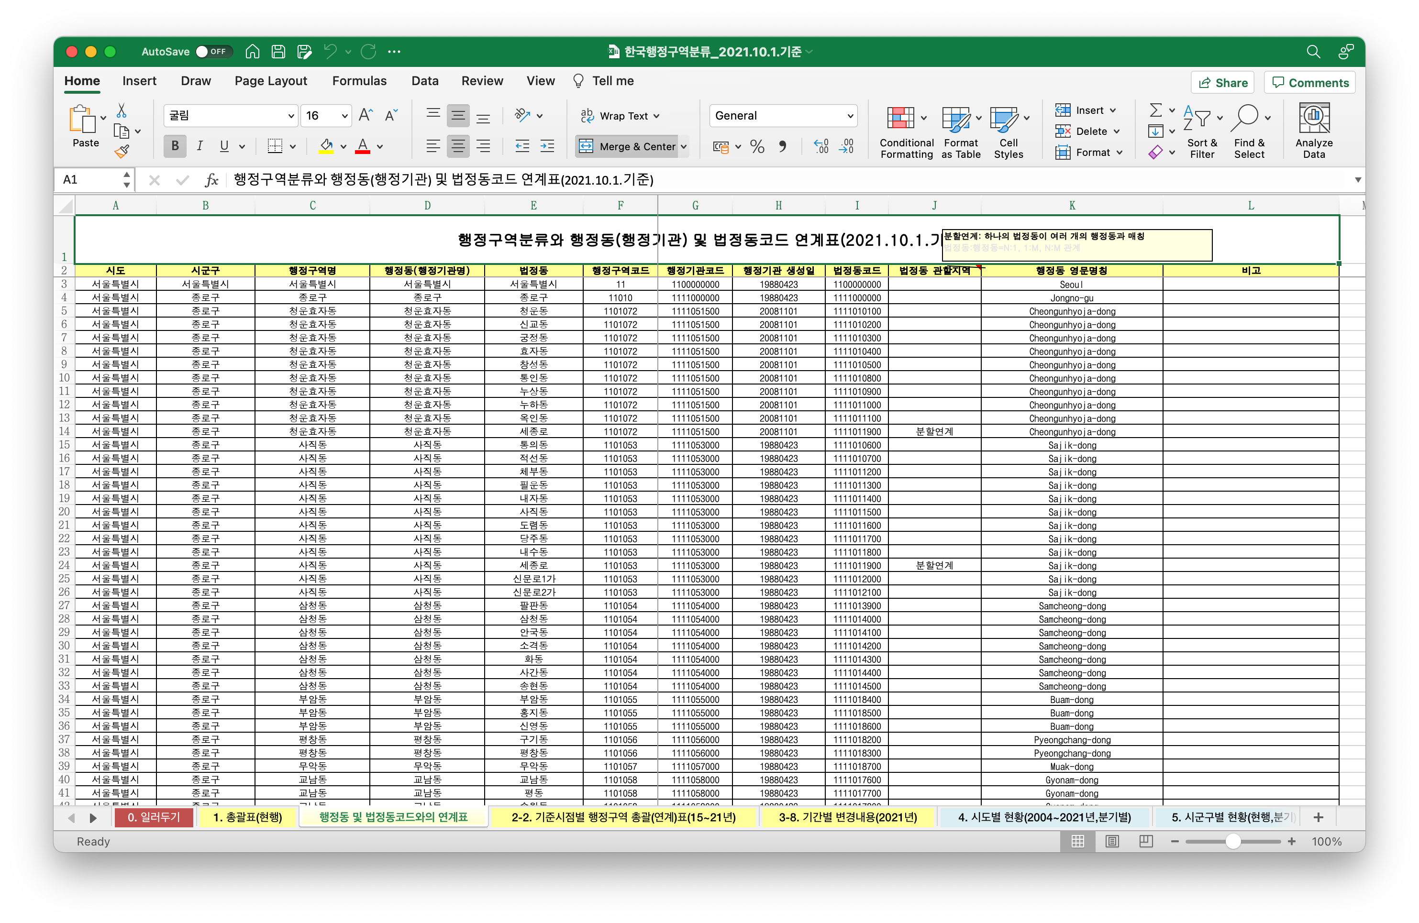Click the Format as Table icon
Screen dimensions: 1419x923
pos(956,118)
